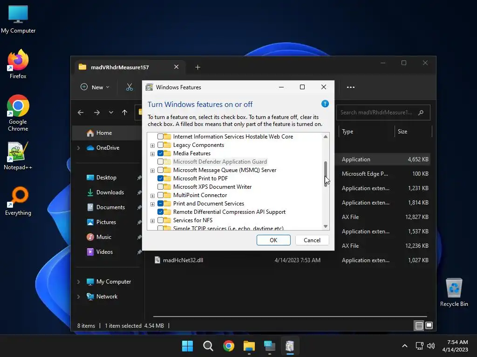Select My Computer desktop icon
This screenshot has height=357, width=477.
pos(18,20)
